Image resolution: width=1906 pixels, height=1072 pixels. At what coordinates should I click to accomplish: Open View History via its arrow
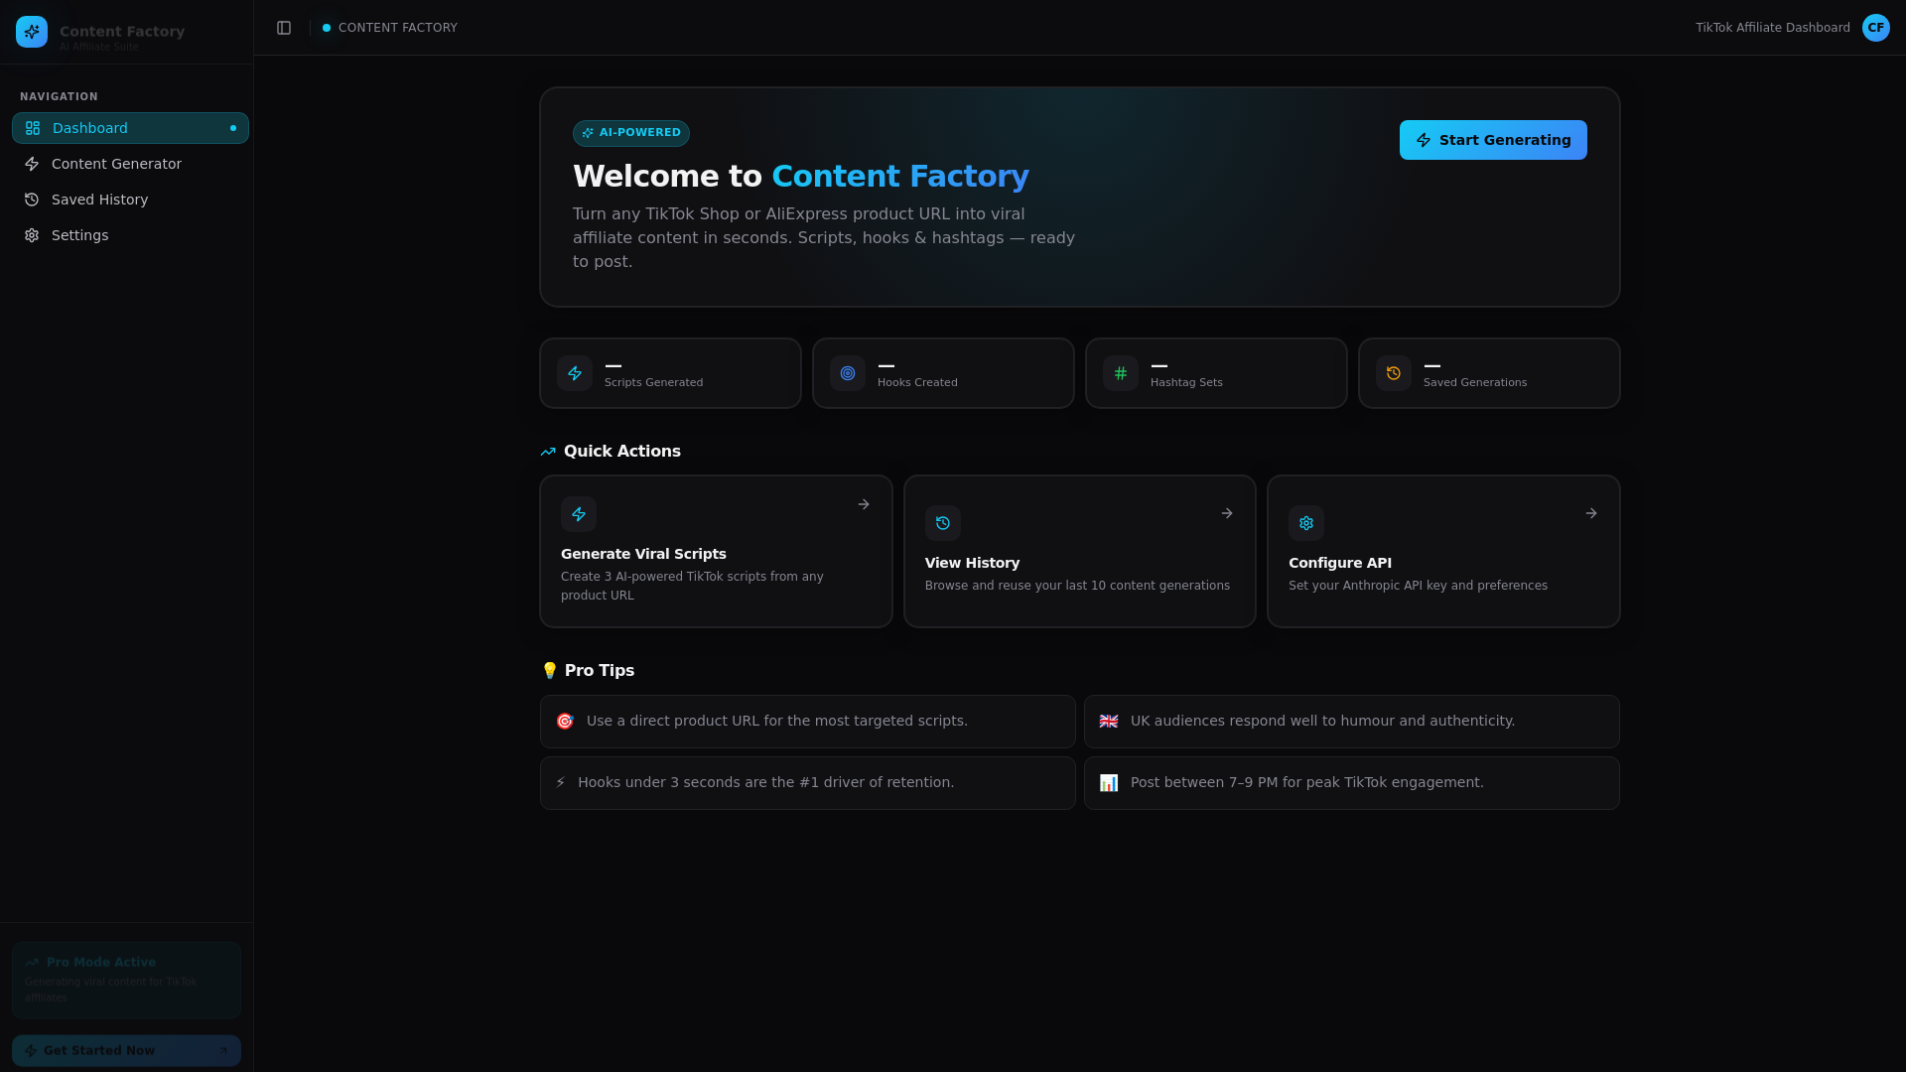1226,513
